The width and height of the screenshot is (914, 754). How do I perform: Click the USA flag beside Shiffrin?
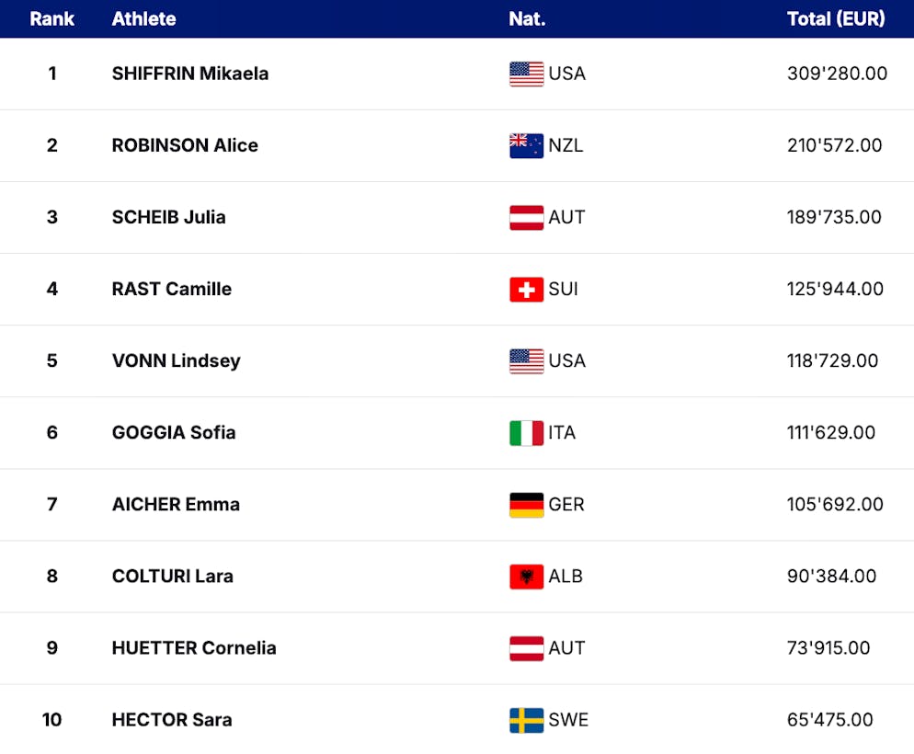[x=526, y=74]
